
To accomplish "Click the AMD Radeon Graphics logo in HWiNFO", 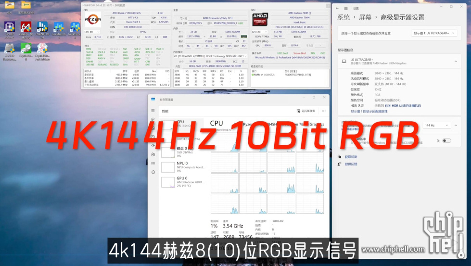I will 260,20.
